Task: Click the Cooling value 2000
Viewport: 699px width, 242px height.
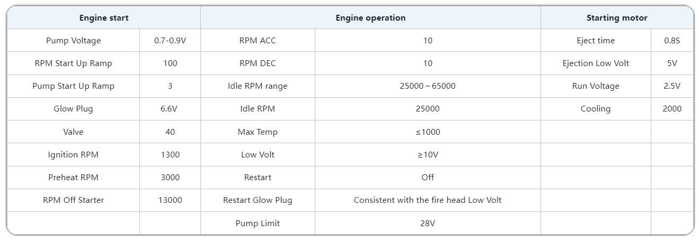Action: [x=672, y=109]
